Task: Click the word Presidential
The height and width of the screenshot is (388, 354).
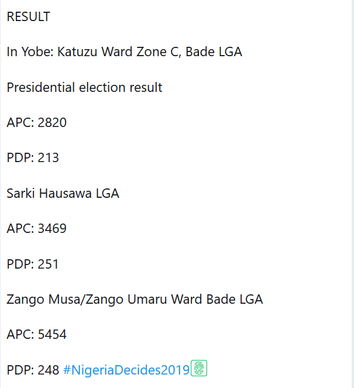Action: [41, 88]
